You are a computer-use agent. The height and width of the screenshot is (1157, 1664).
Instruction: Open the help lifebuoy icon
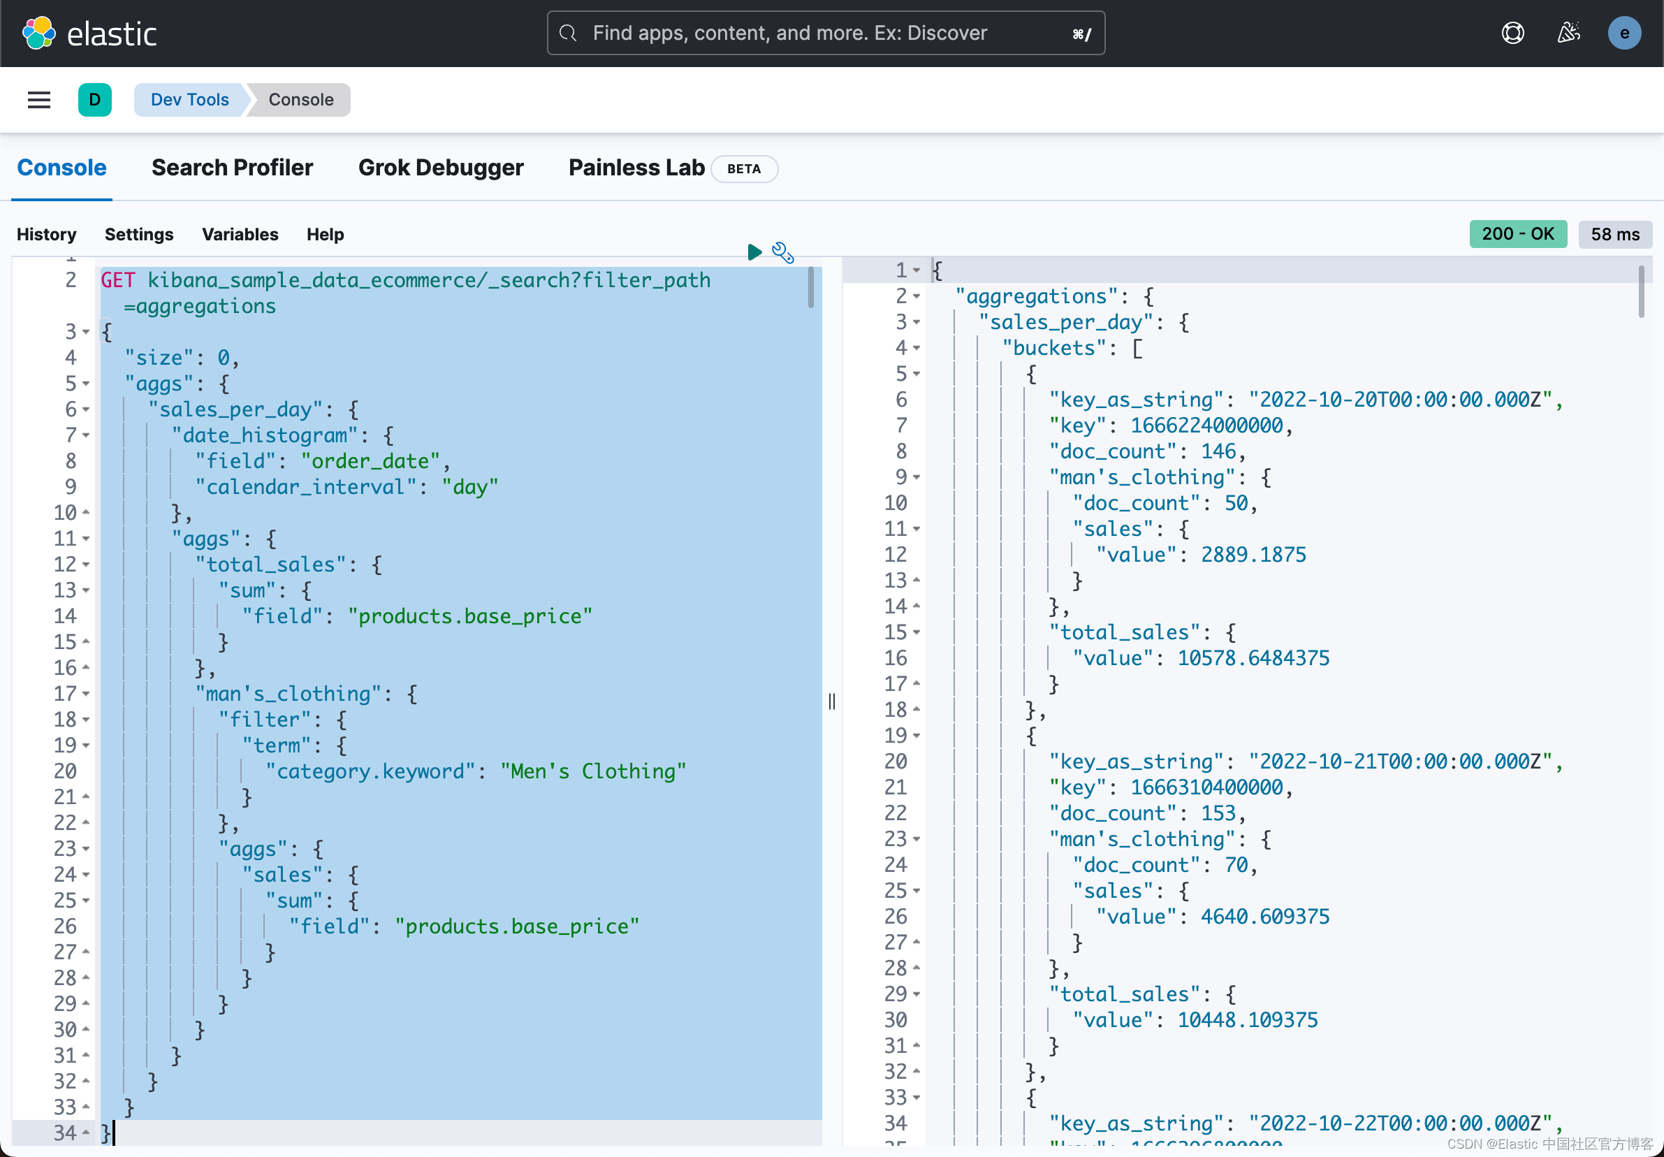(1512, 34)
